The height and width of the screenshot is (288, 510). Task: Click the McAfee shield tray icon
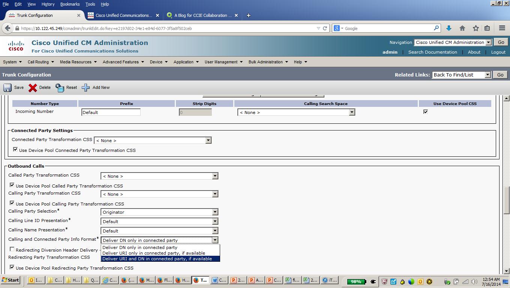click(x=384, y=281)
